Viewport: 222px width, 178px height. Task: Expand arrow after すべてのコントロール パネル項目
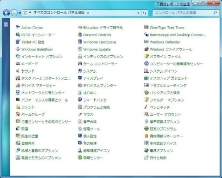click(88, 13)
